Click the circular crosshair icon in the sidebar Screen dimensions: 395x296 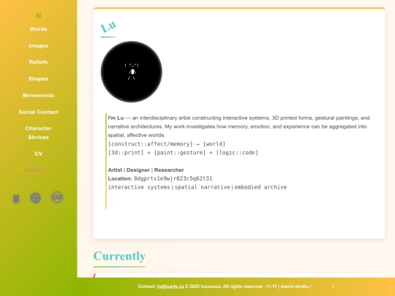(x=36, y=198)
